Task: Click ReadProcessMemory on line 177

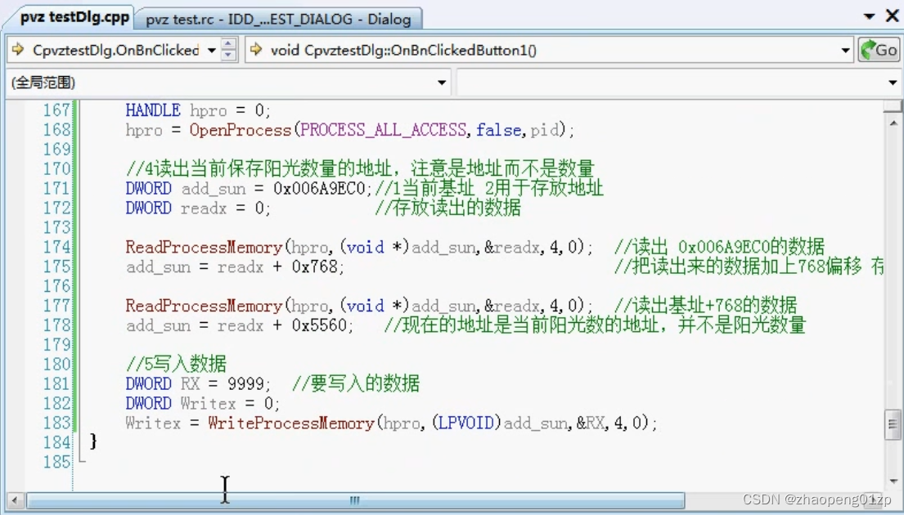Action: tap(204, 305)
